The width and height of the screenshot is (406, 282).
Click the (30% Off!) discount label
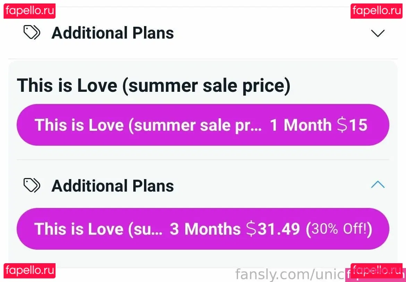[x=339, y=229]
